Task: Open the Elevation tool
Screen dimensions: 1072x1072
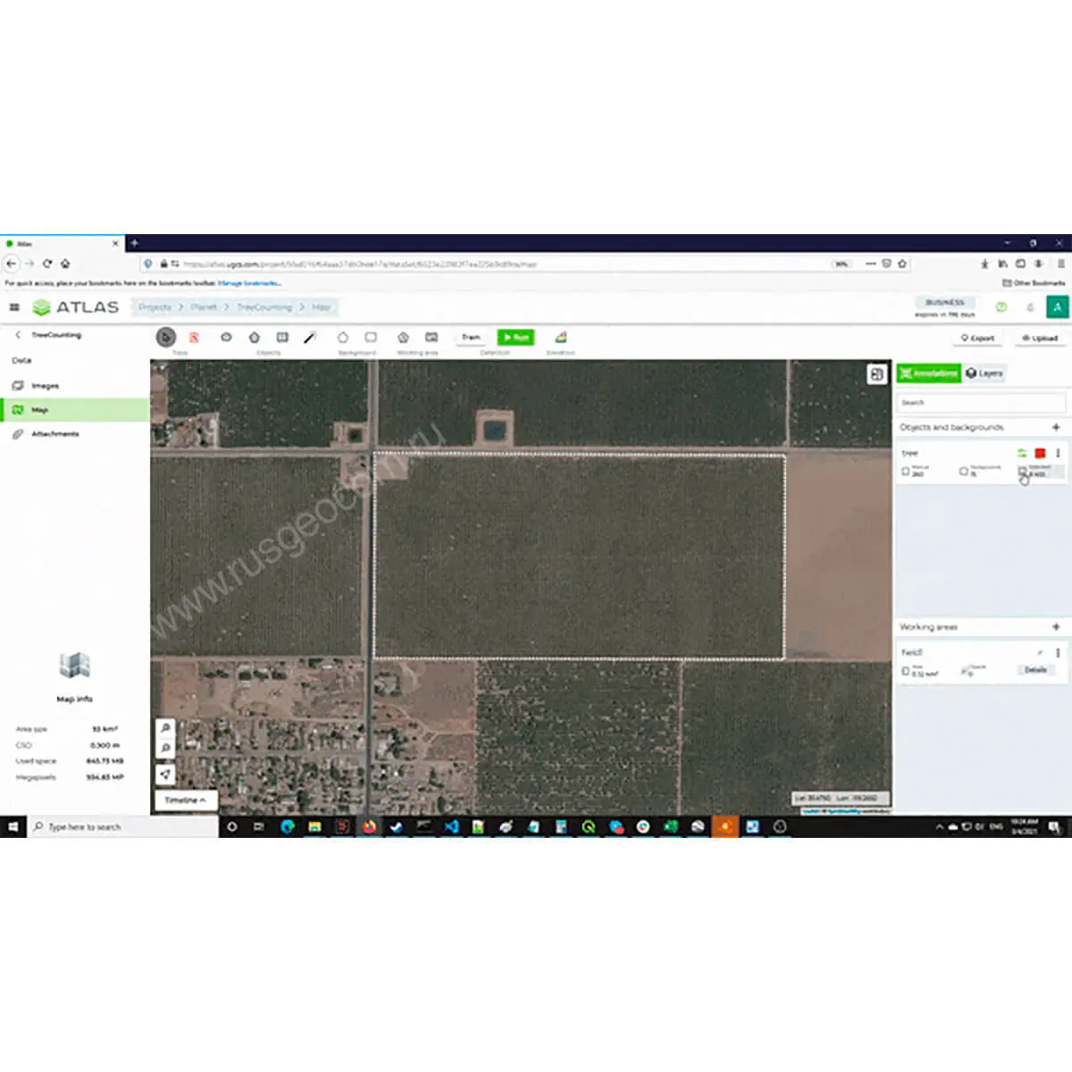Action: (x=561, y=338)
